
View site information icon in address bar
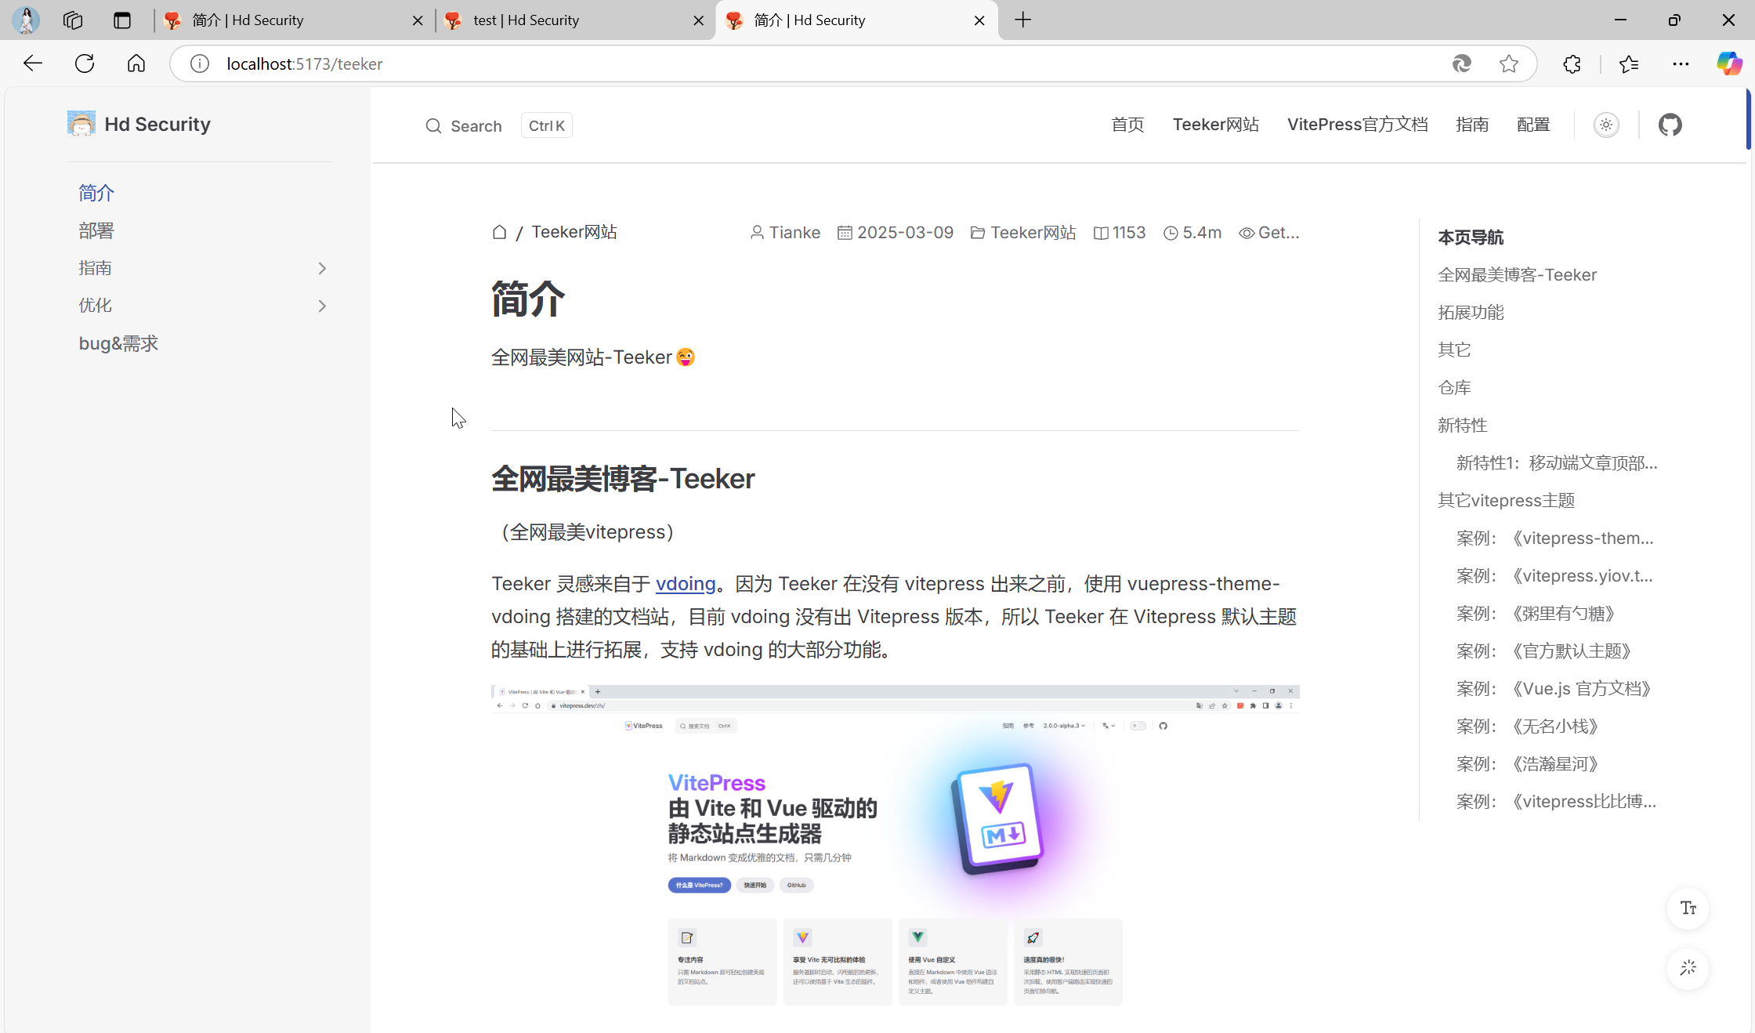(200, 63)
